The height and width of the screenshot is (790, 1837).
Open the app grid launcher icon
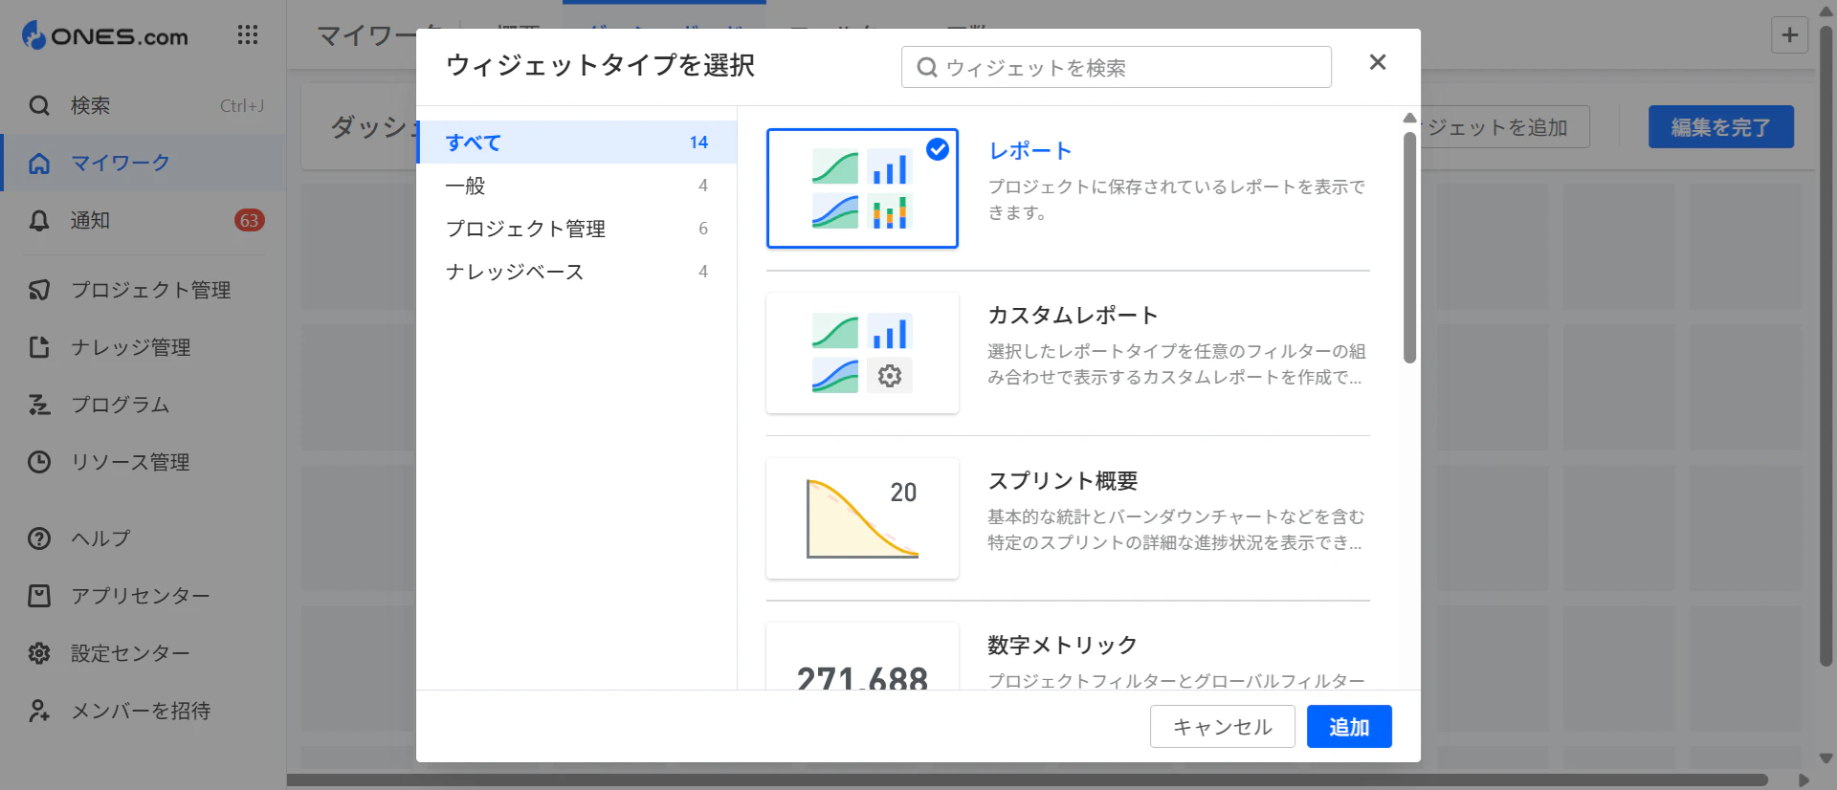(248, 35)
